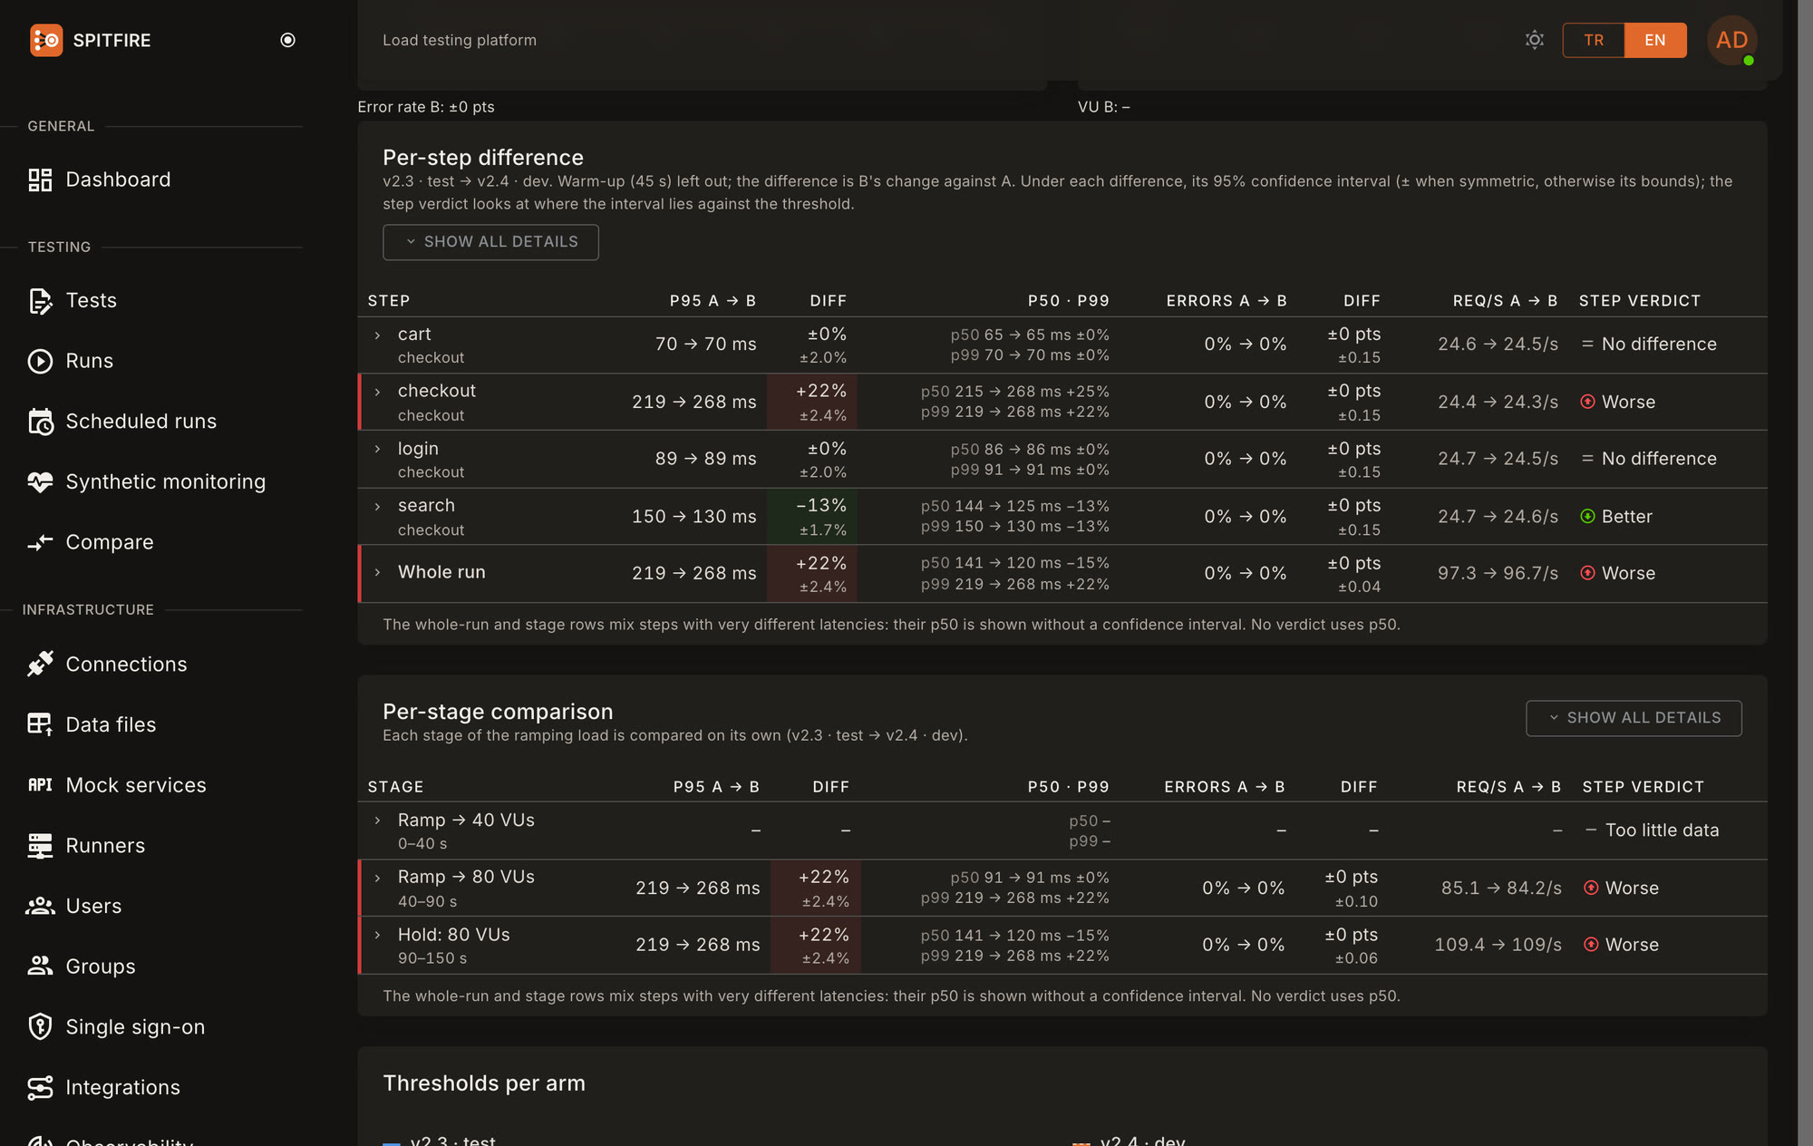Viewport: 1813px width, 1146px height.
Task: Open the Groups icon
Action: pyautogui.click(x=40, y=966)
